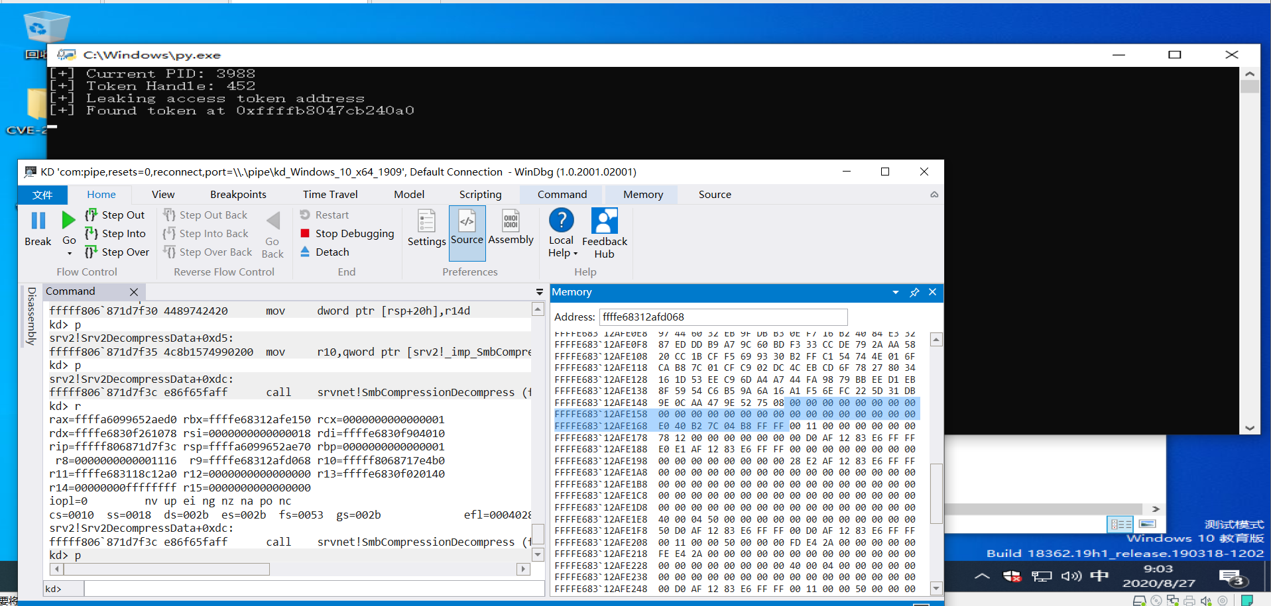Collapse the ribbon with the chevron

pos(934,195)
